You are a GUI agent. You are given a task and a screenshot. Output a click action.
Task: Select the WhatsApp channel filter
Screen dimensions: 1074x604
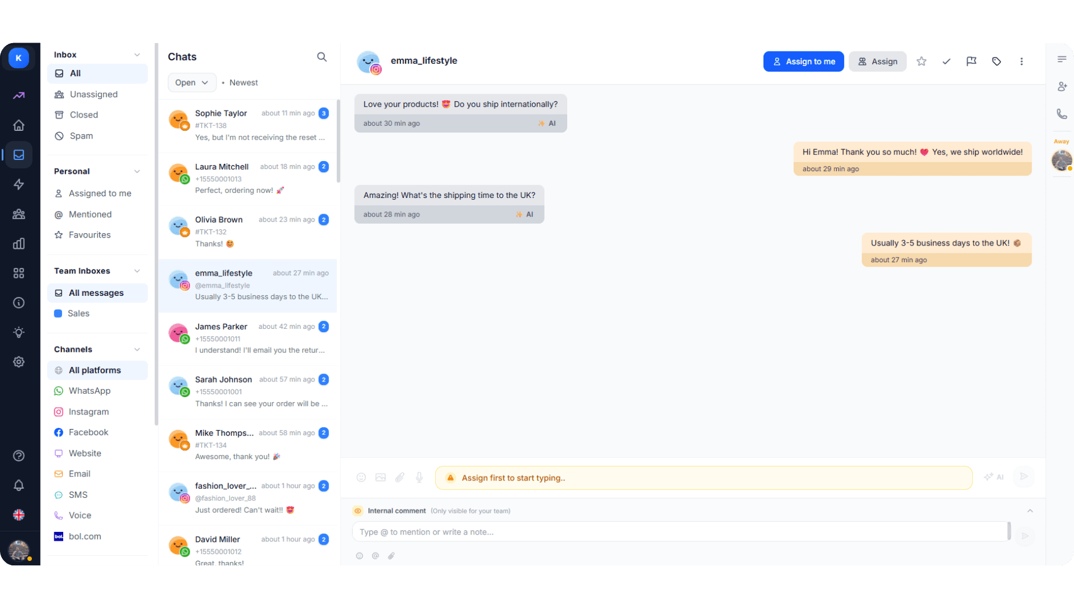point(89,390)
